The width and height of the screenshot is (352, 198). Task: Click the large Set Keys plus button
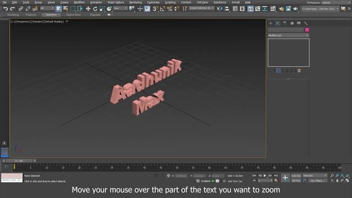click(285, 178)
